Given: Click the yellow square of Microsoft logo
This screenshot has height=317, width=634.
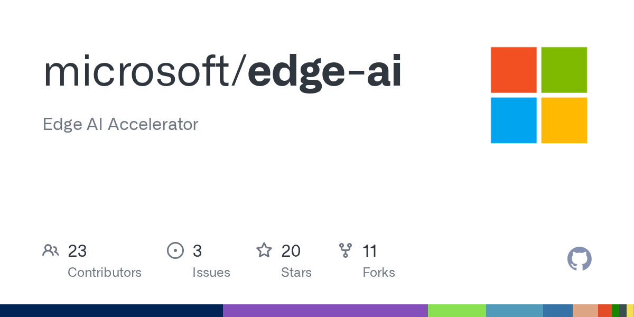Looking at the screenshot, I should [x=564, y=120].
